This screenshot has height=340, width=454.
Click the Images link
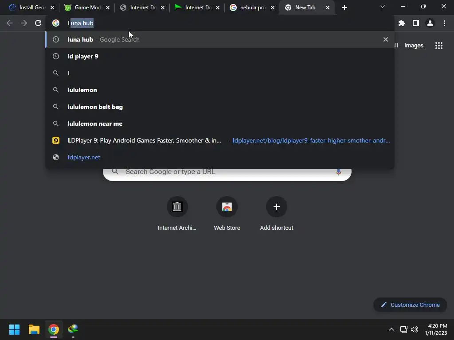pyautogui.click(x=414, y=46)
